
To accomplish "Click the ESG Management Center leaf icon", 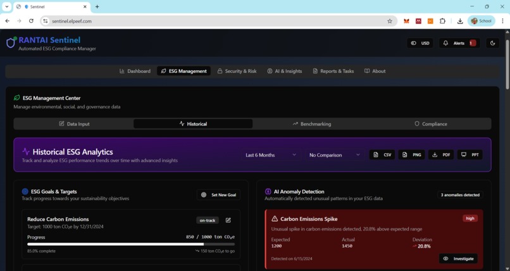I will [16, 98].
